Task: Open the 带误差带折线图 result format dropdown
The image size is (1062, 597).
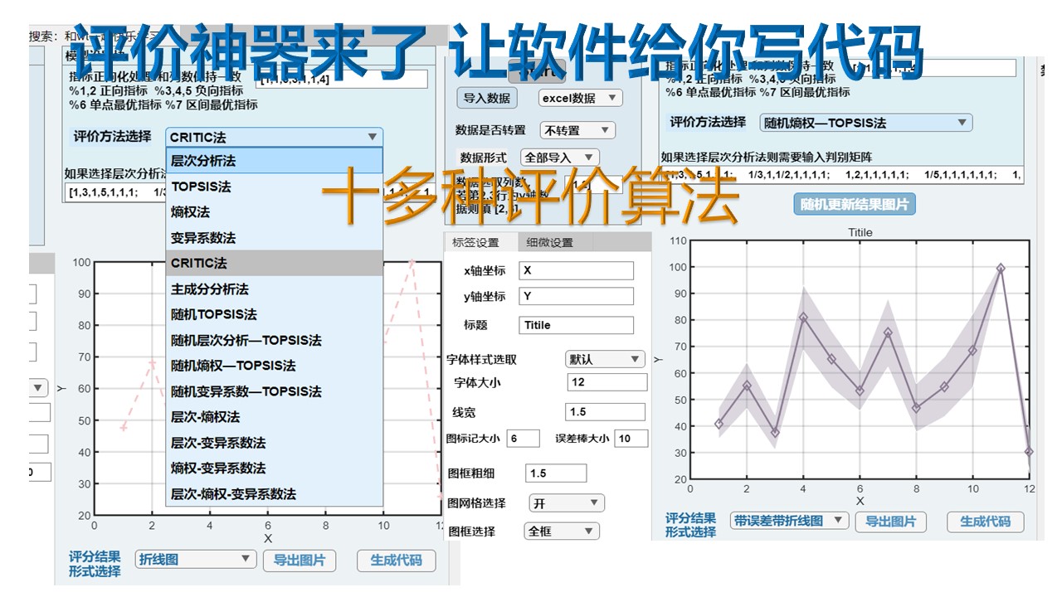Action: [789, 521]
